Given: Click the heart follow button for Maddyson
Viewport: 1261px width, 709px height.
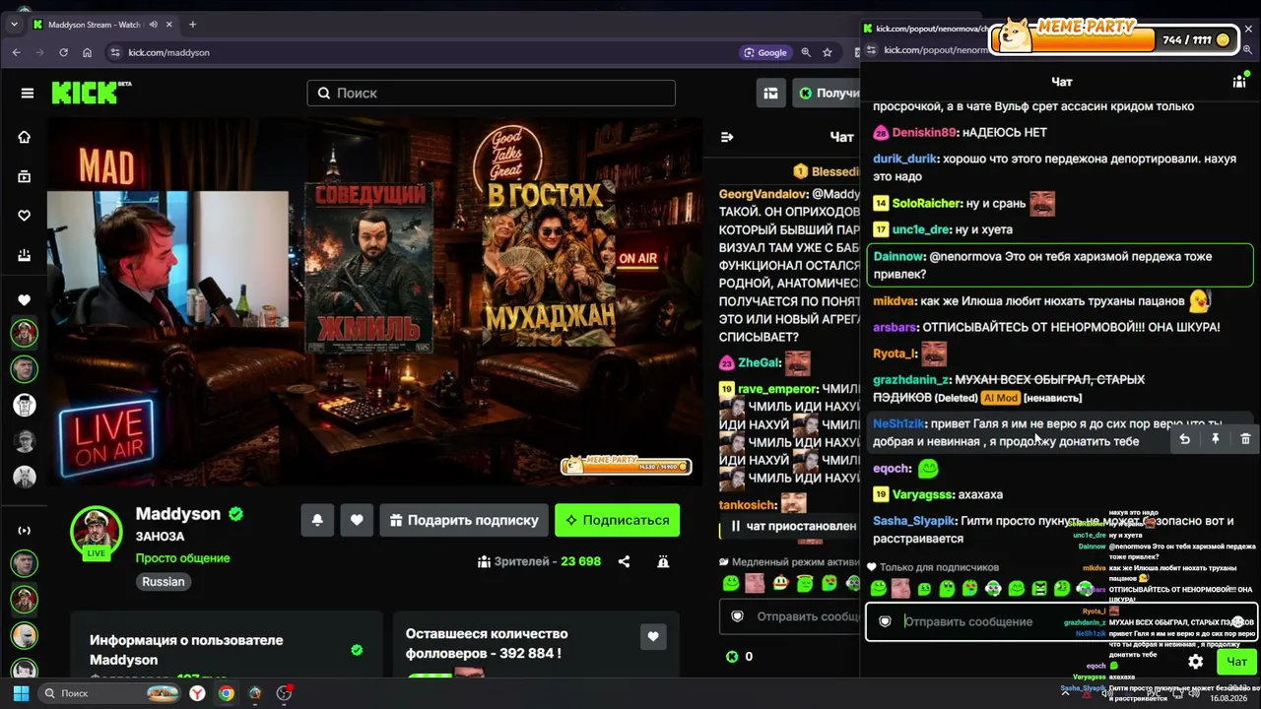Looking at the screenshot, I should (x=357, y=520).
